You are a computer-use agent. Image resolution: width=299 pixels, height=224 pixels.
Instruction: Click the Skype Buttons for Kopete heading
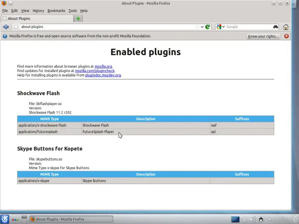(x=50, y=149)
